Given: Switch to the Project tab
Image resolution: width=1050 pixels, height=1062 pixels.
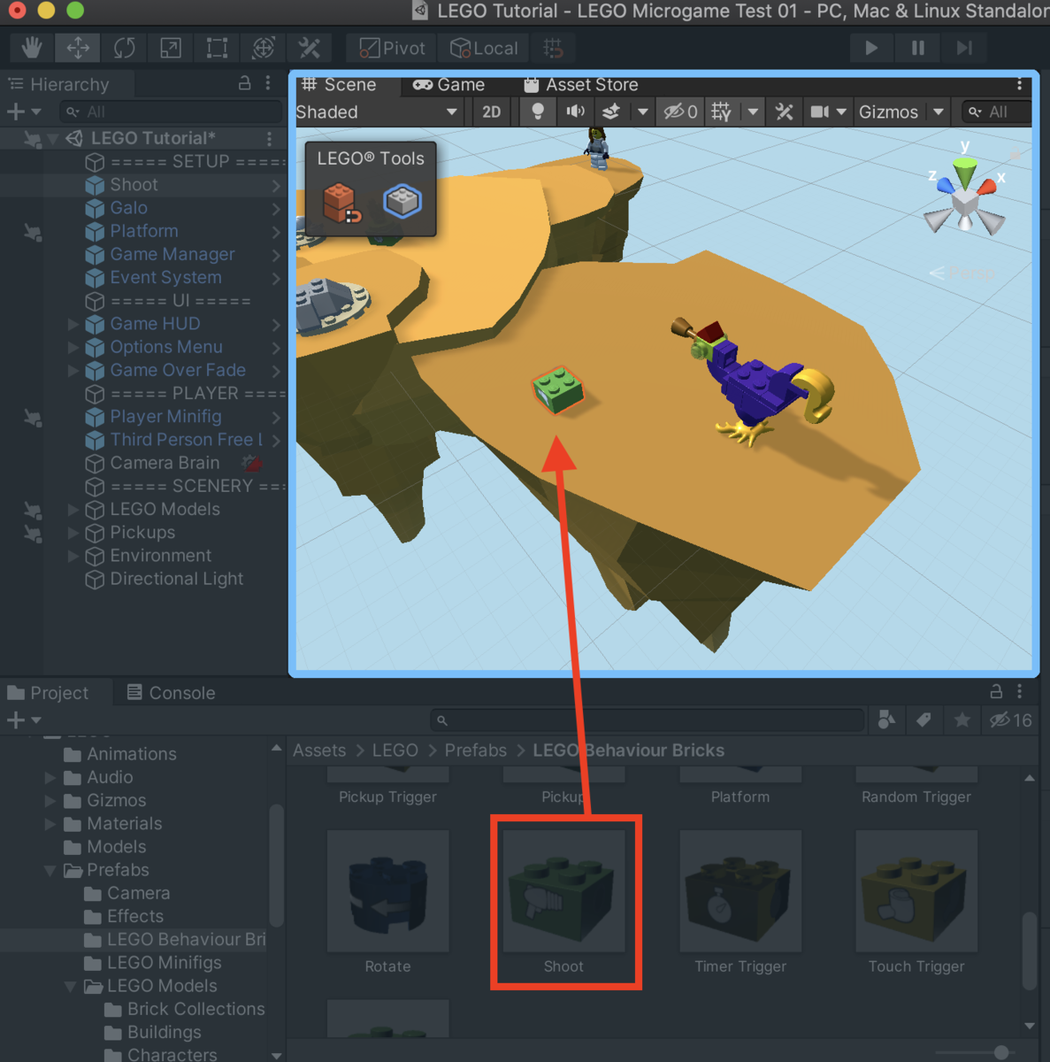Looking at the screenshot, I should tap(48, 692).
